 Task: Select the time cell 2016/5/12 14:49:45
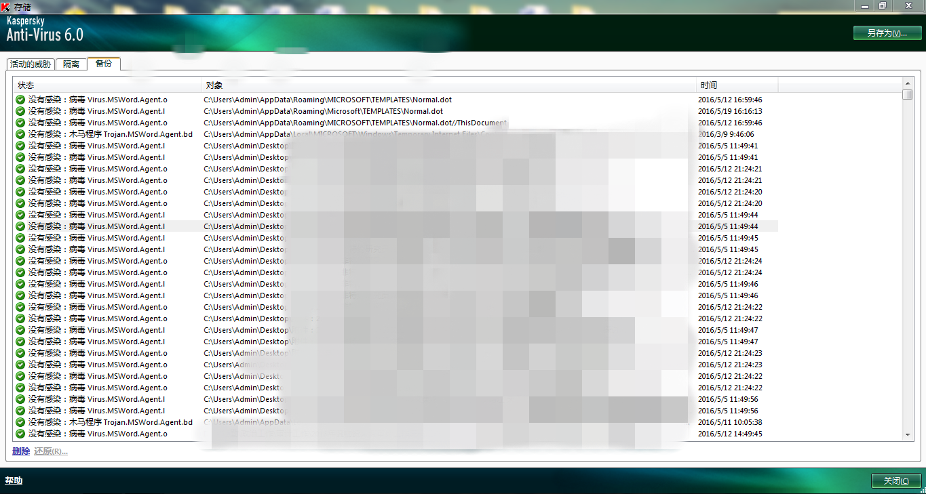click(730, 434)
